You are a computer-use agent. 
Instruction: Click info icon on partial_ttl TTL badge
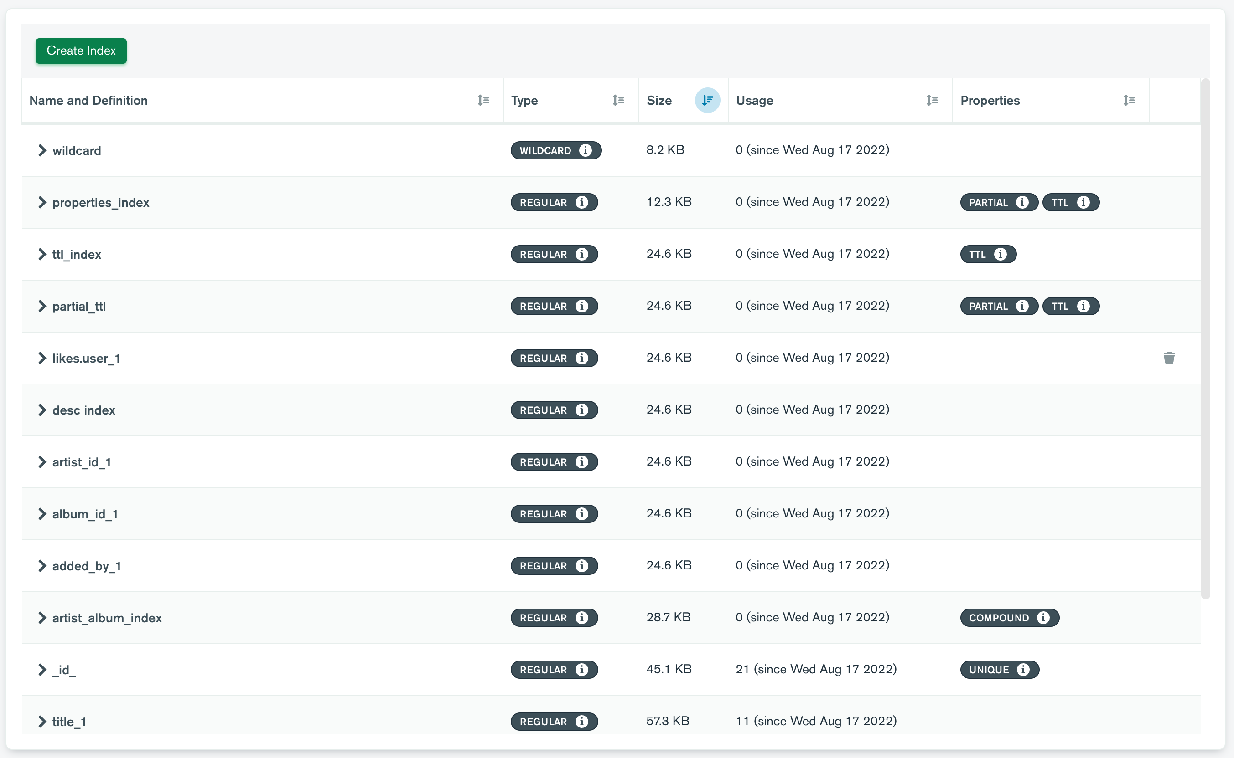click(1083, 306)
